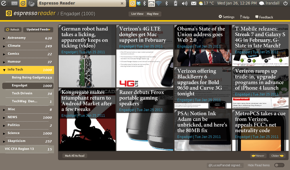Click the Refresh feeds button
This screenshot has height=170, width=290.
tap(13, 29)
